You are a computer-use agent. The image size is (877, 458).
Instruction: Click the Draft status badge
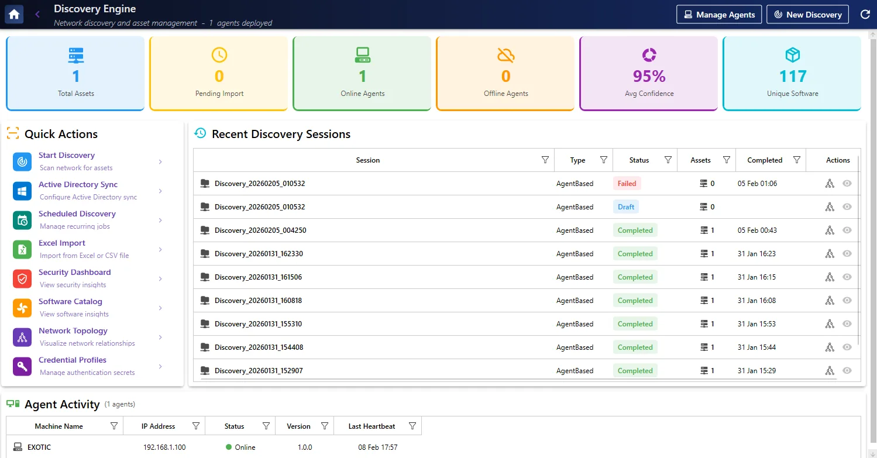[x=626, y=207]
